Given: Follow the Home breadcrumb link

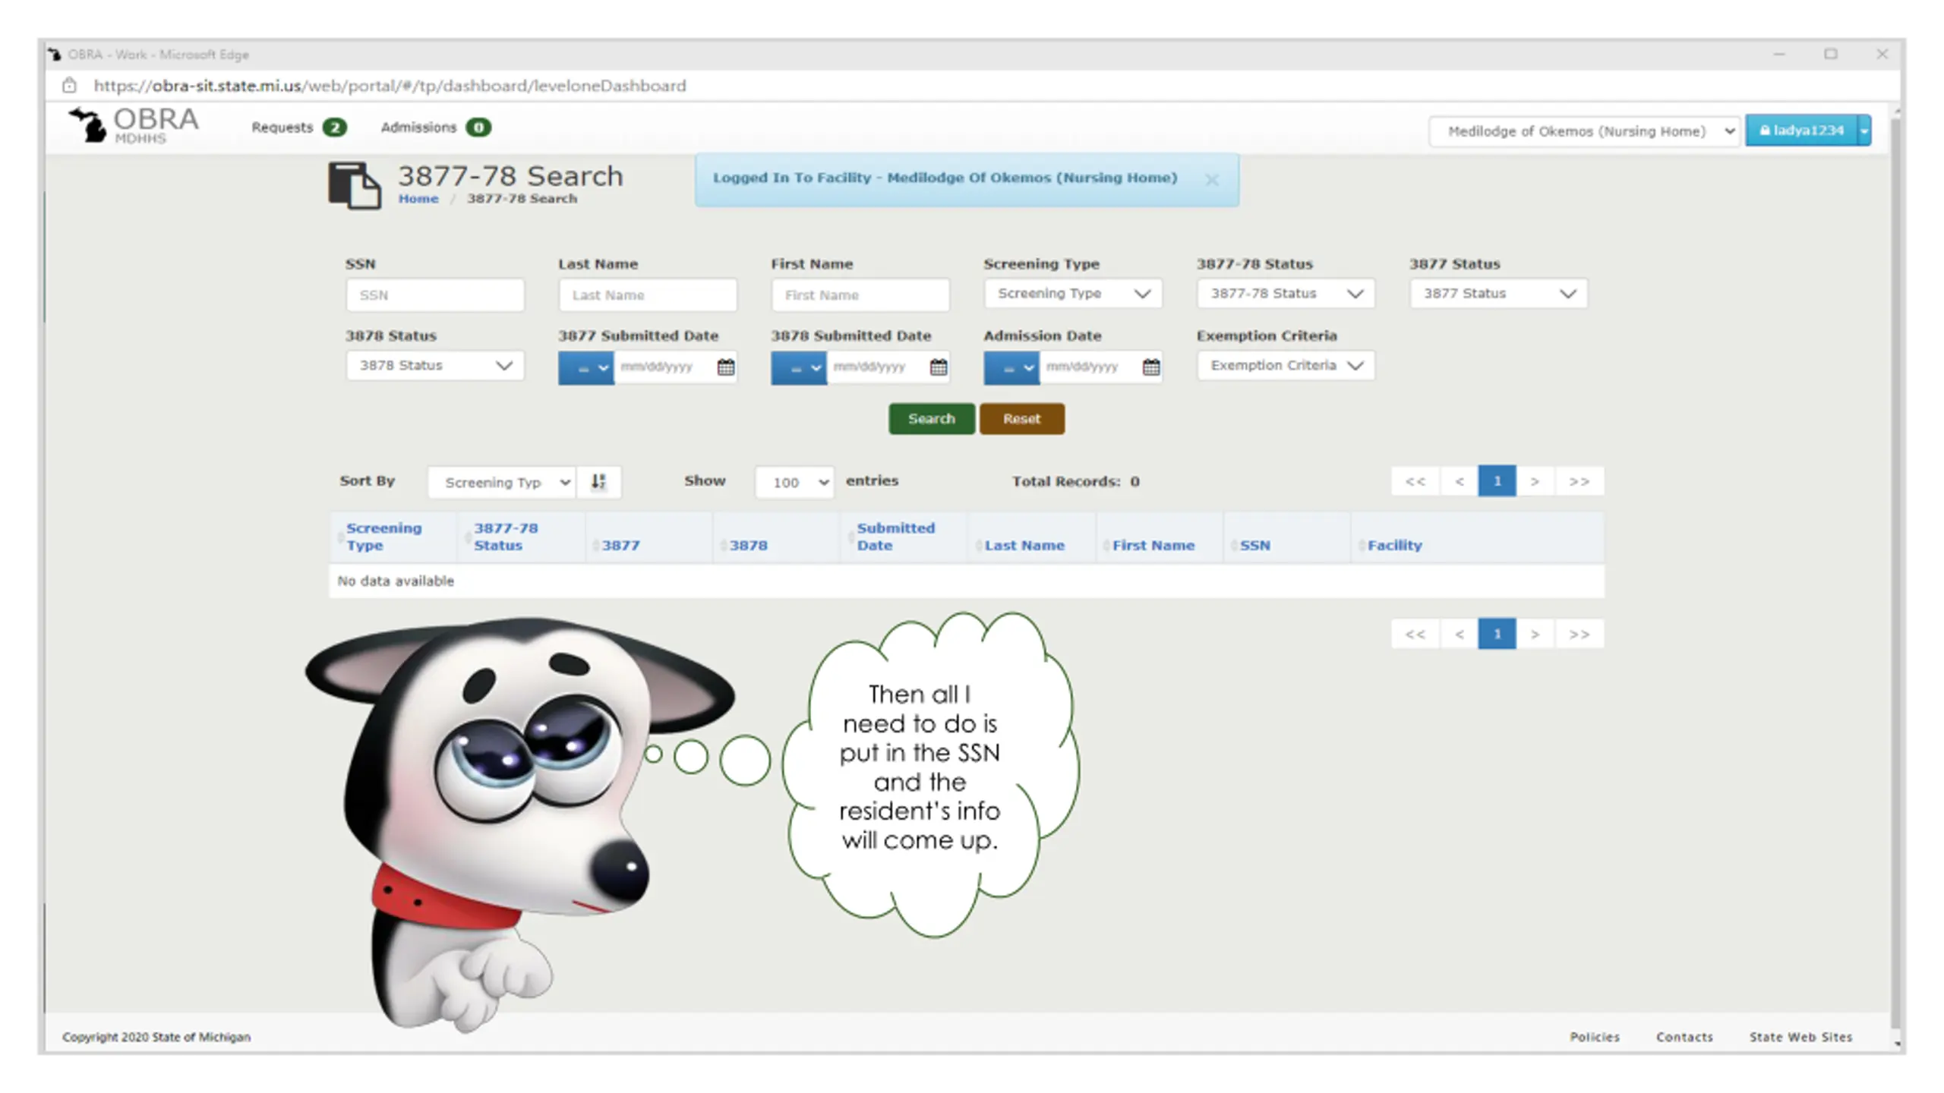Looking at the screenshot, I should point(418,199).
